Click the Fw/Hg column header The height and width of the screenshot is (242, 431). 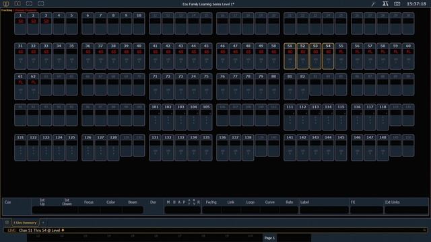(211, 202)
